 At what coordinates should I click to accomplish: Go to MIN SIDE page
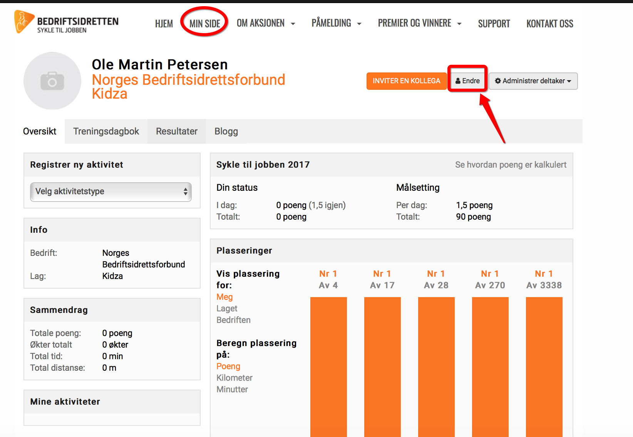205,24
